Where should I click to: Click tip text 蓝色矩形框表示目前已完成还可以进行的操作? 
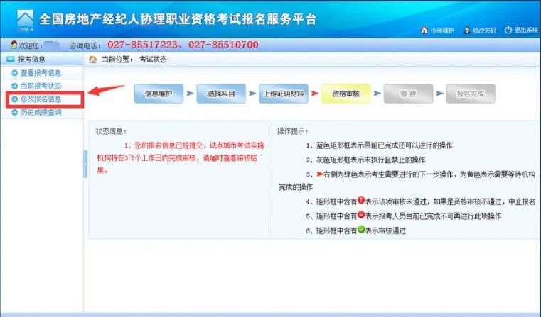pyautogui.click(x=384, y=145)
